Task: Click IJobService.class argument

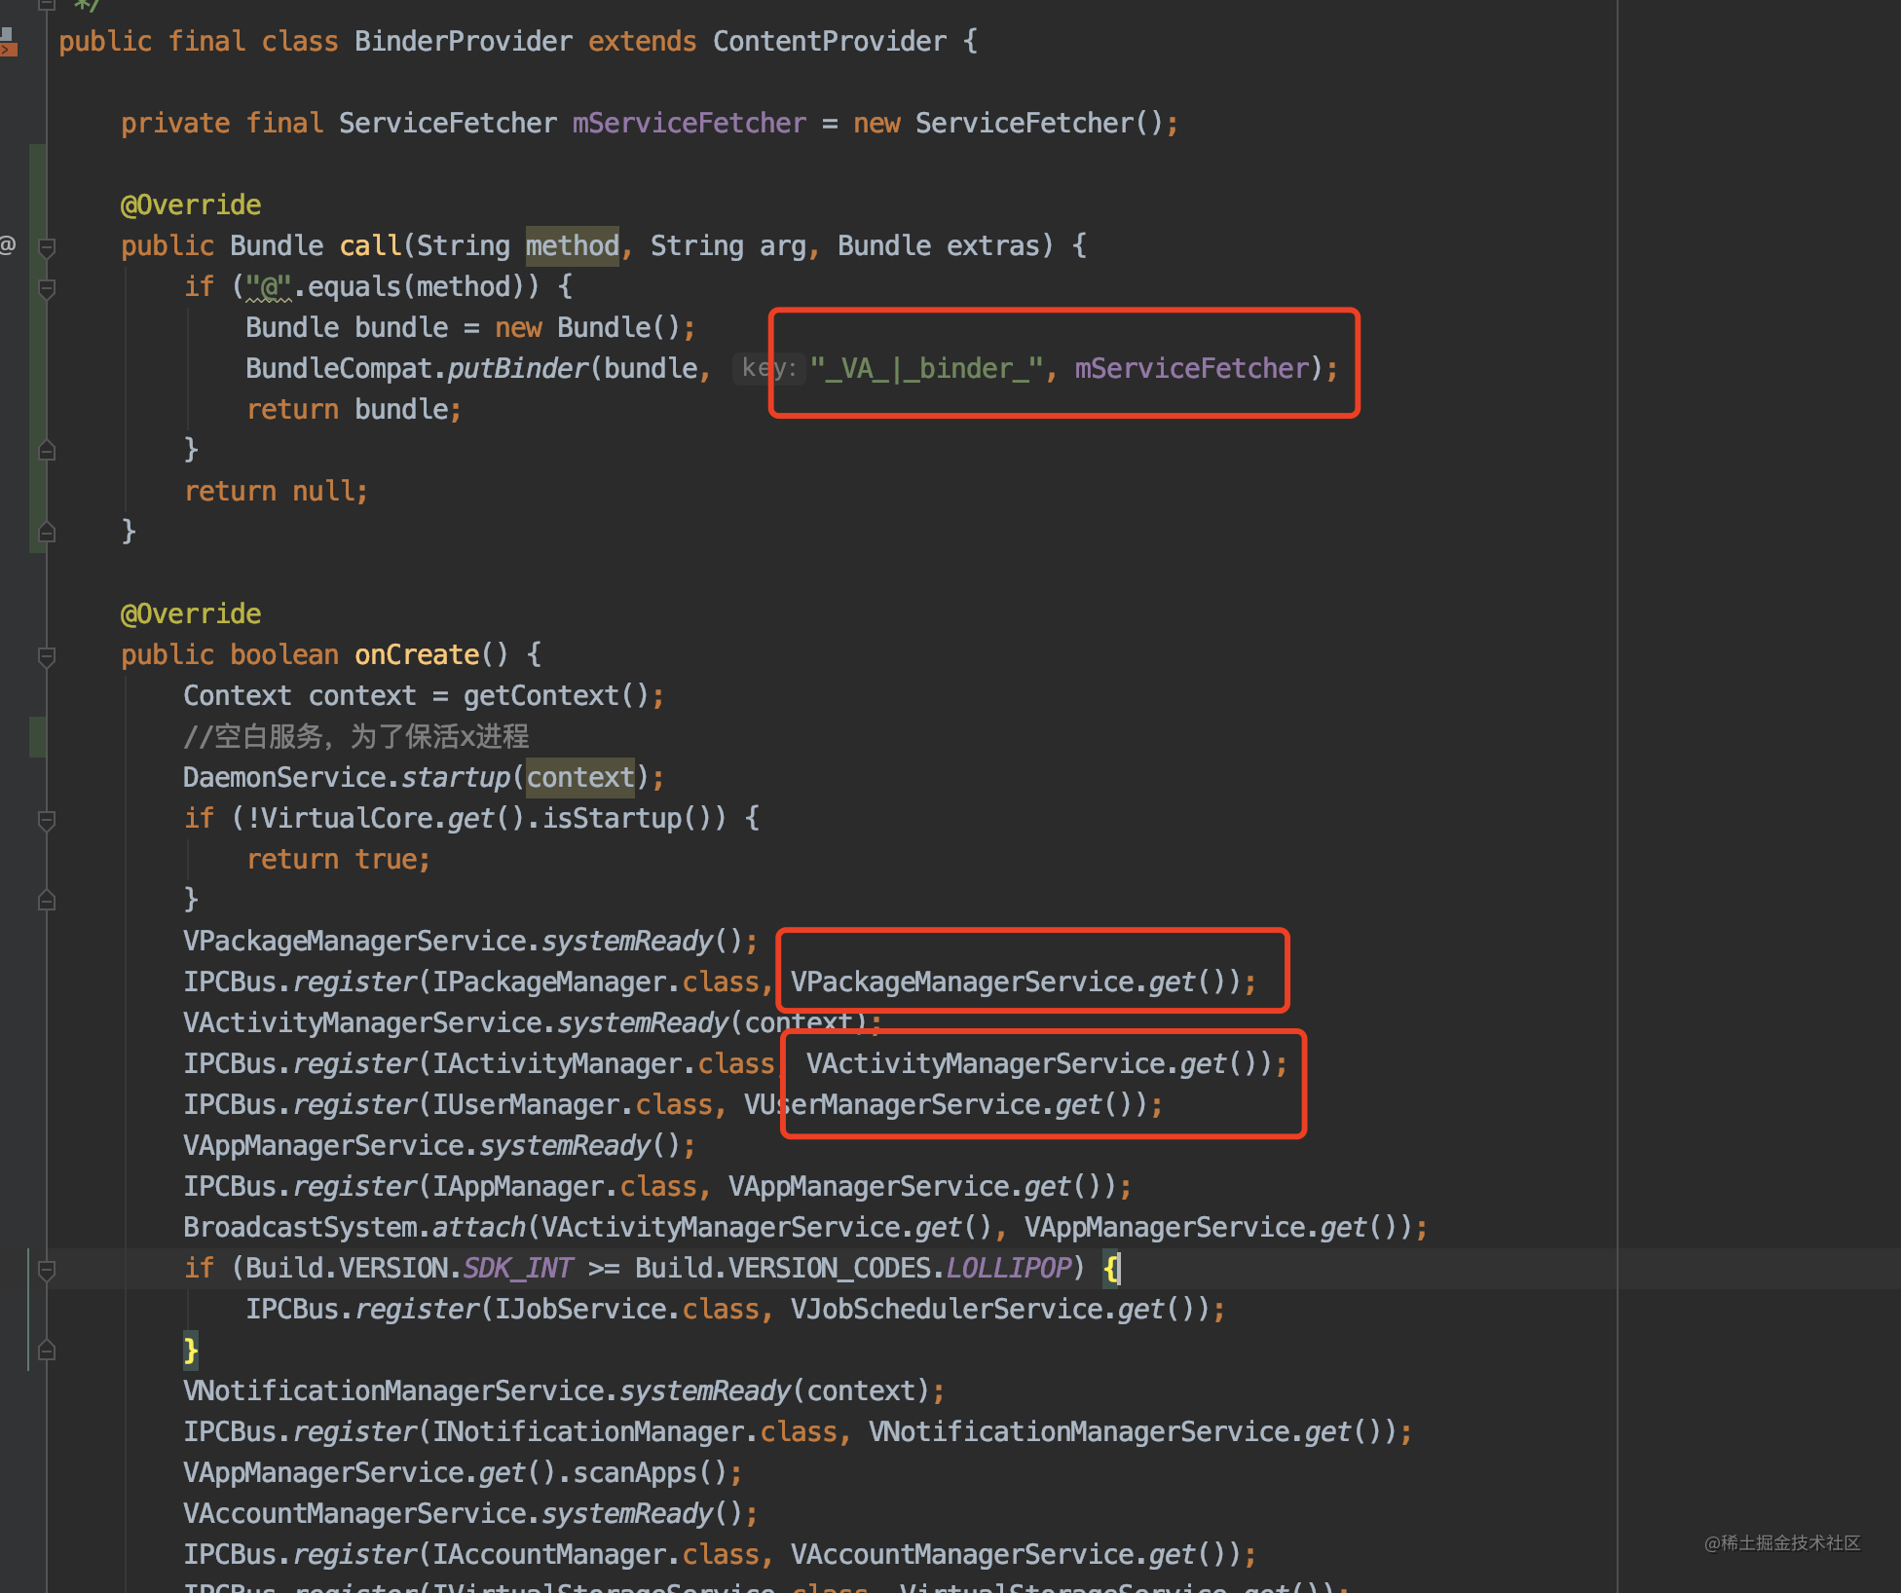Action: click(627, 1309)
